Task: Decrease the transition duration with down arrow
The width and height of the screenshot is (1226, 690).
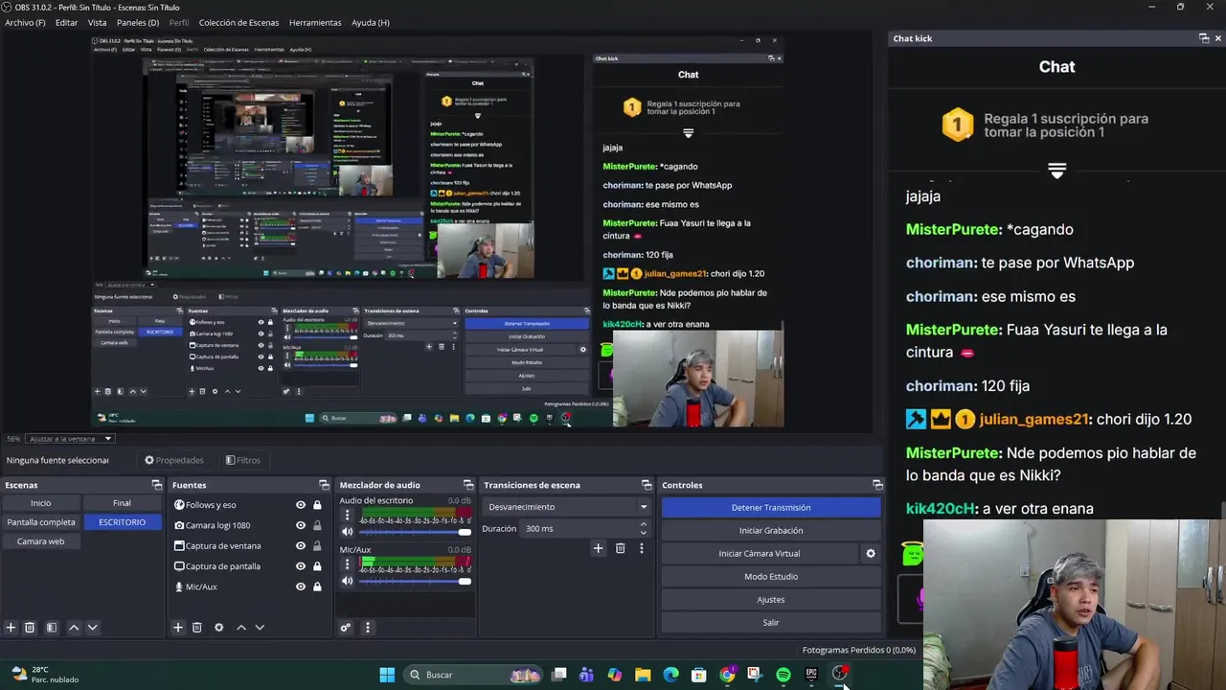Action: point(643,532)
